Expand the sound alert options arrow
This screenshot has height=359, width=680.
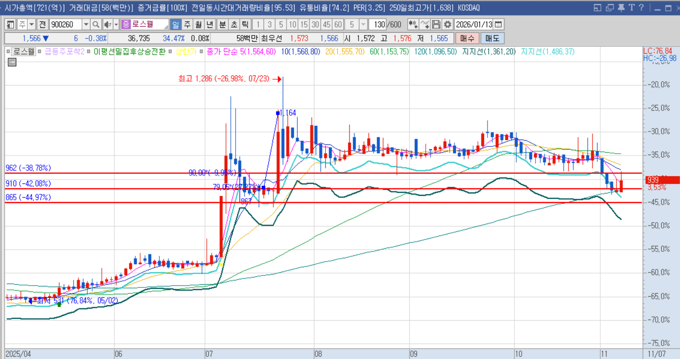pyautogui.click(x=116, y=24)
